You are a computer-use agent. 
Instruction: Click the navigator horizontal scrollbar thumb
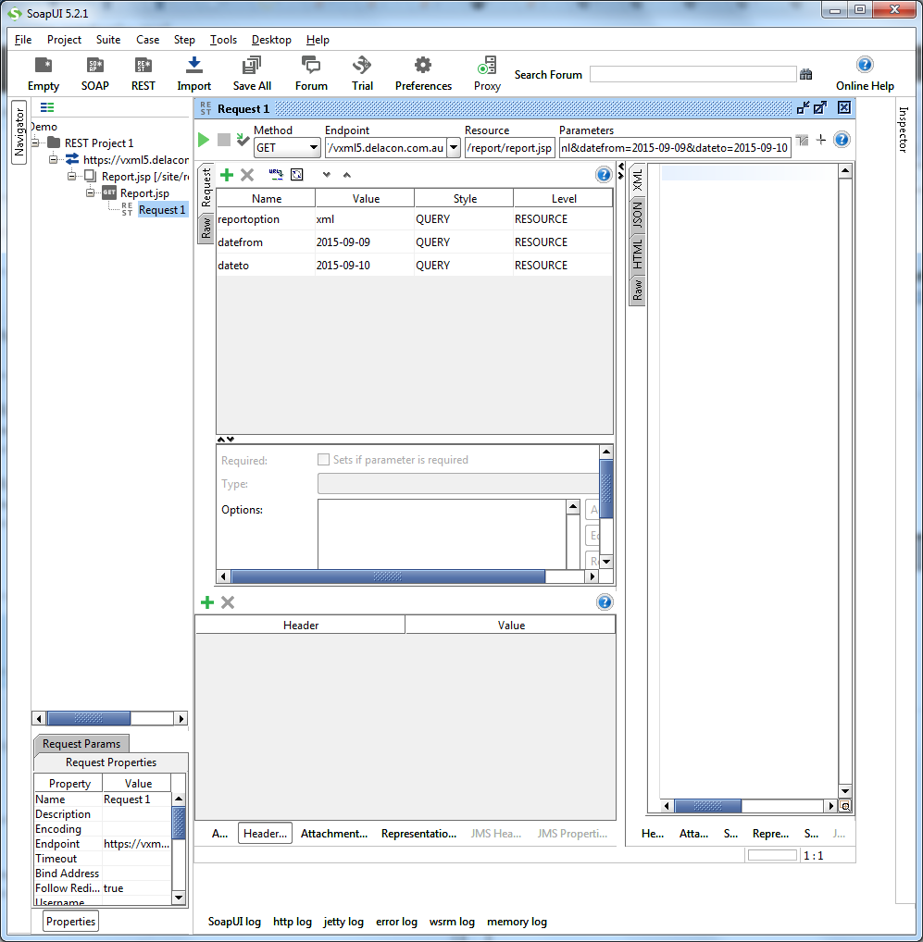pos(89,718)
